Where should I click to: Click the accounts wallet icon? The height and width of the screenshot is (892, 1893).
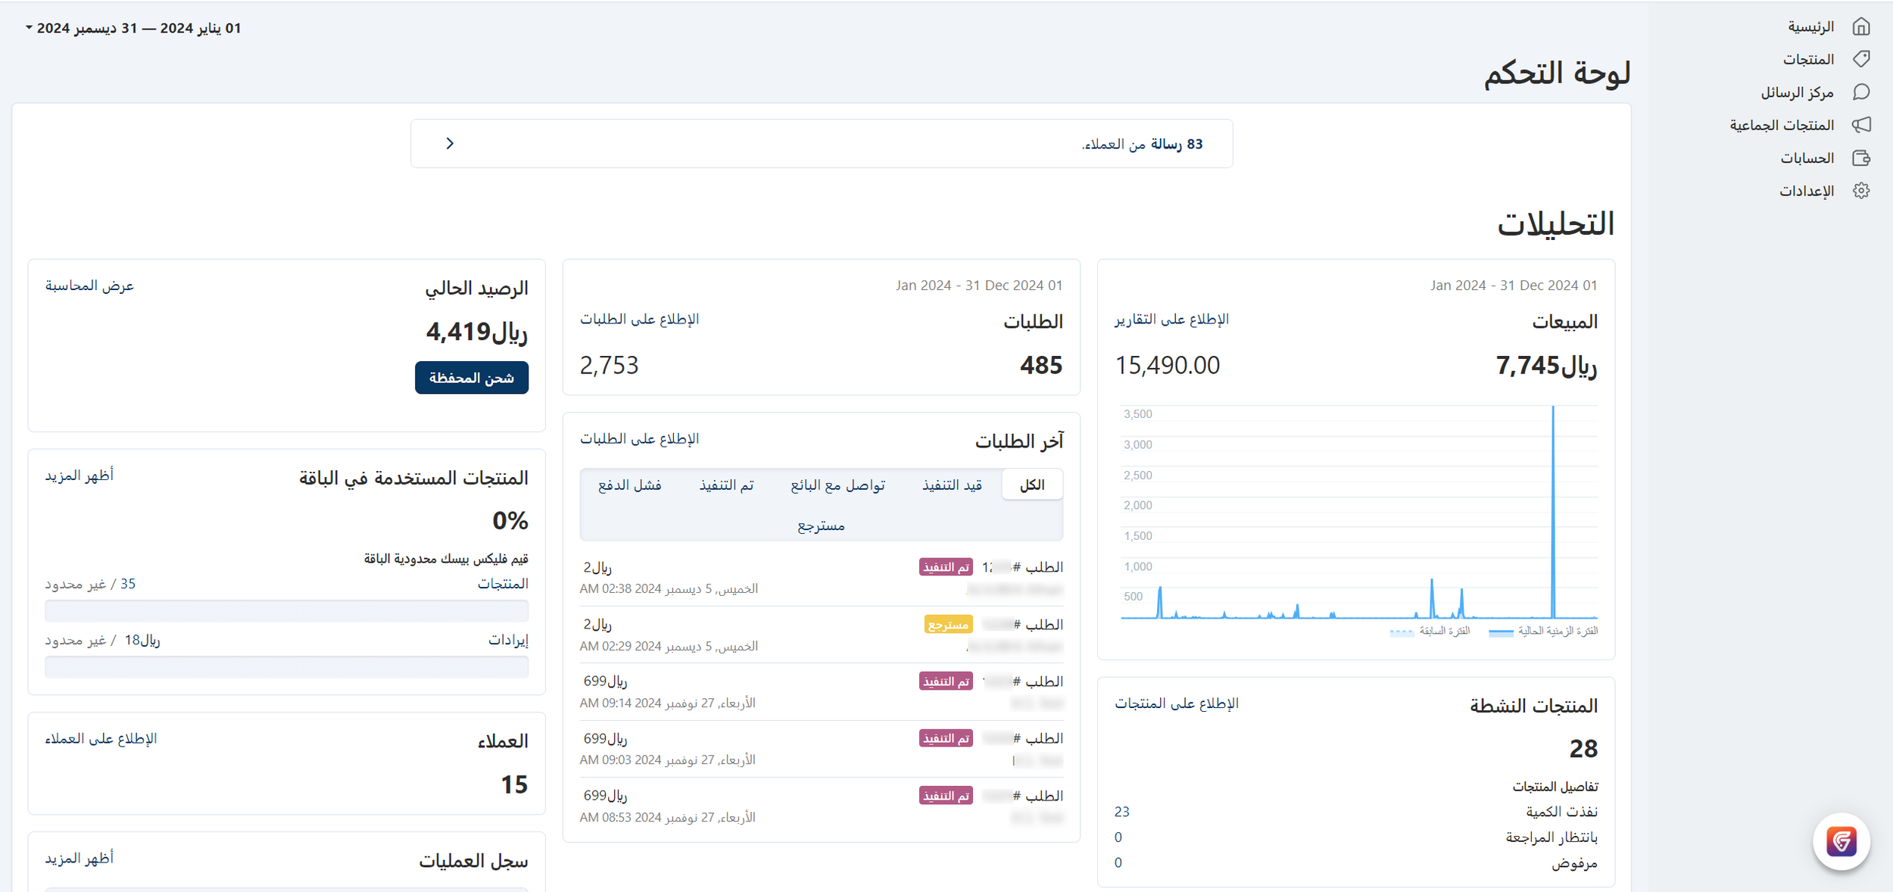(1861, 158)
